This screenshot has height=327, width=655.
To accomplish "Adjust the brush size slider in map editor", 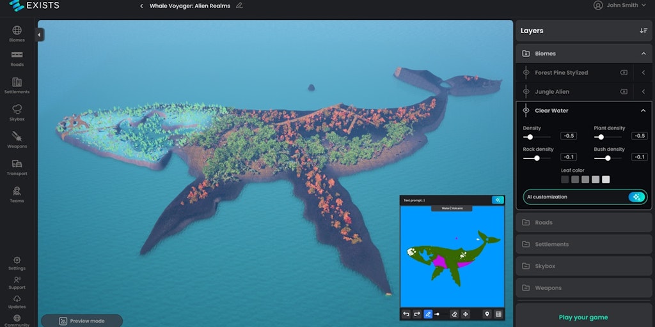I will 441,314.
